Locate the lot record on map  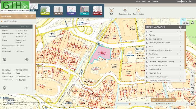click(27, 60)
